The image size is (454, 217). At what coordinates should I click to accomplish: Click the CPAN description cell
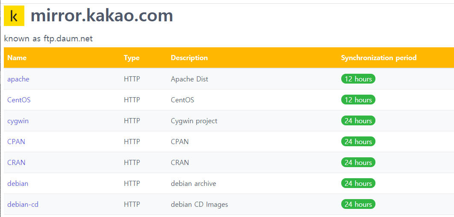click(180, 142)
